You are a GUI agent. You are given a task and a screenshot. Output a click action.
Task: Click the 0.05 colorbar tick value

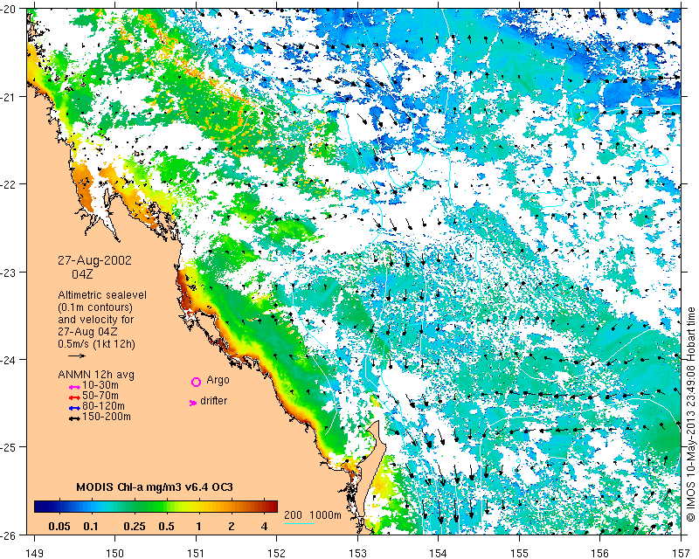pos(59,527)
